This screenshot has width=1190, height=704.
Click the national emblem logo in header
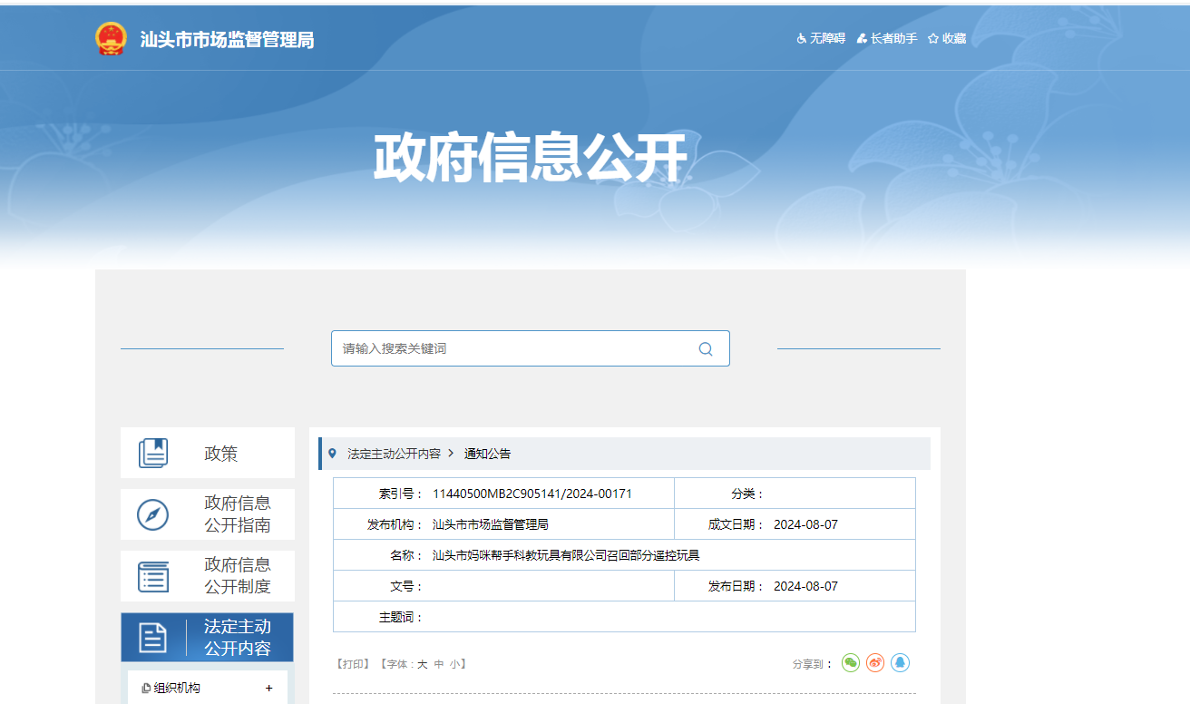pos(112,39)
